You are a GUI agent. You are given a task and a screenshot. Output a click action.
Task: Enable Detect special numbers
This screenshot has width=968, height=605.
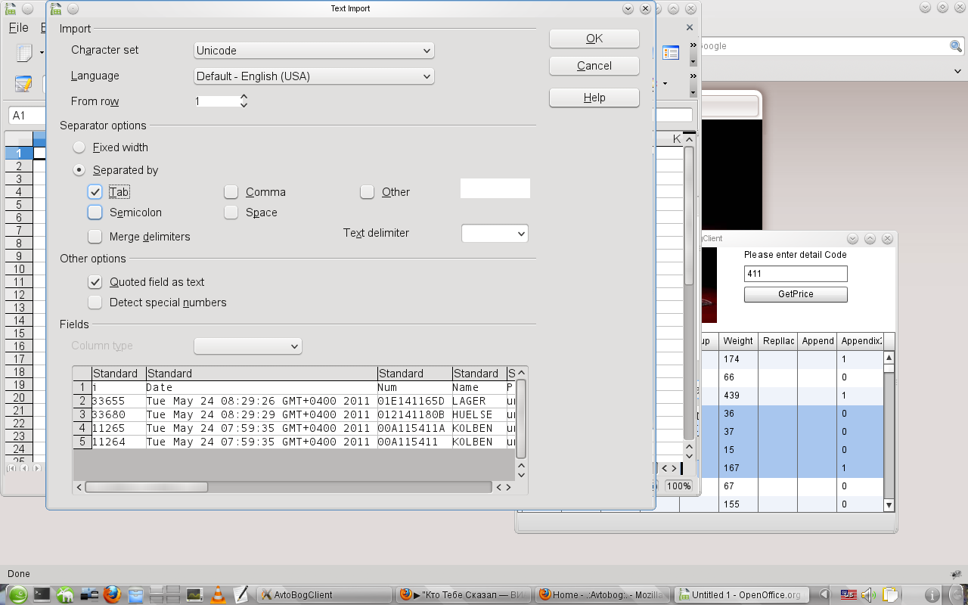95,302
